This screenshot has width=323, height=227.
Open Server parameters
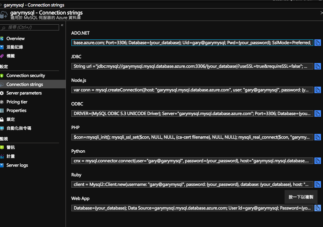coord(24,93)
